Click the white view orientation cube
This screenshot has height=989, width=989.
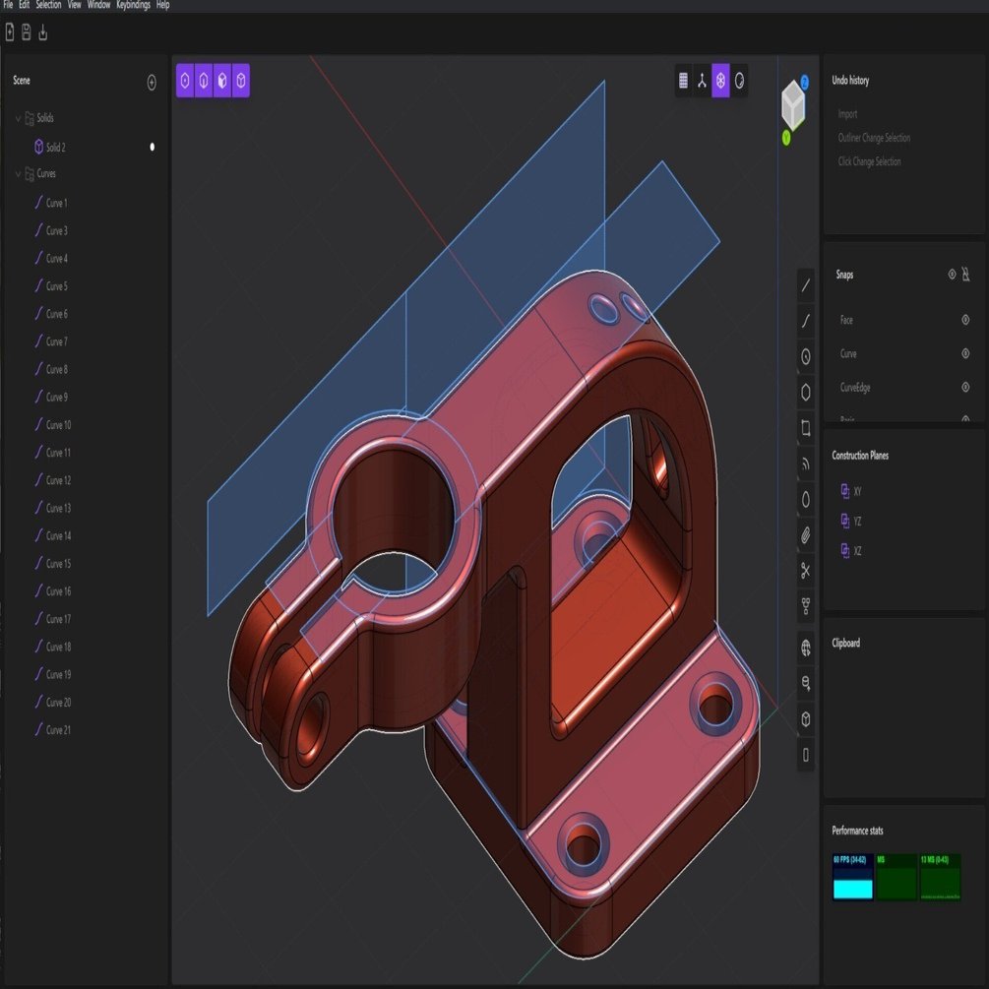(793, 104)
